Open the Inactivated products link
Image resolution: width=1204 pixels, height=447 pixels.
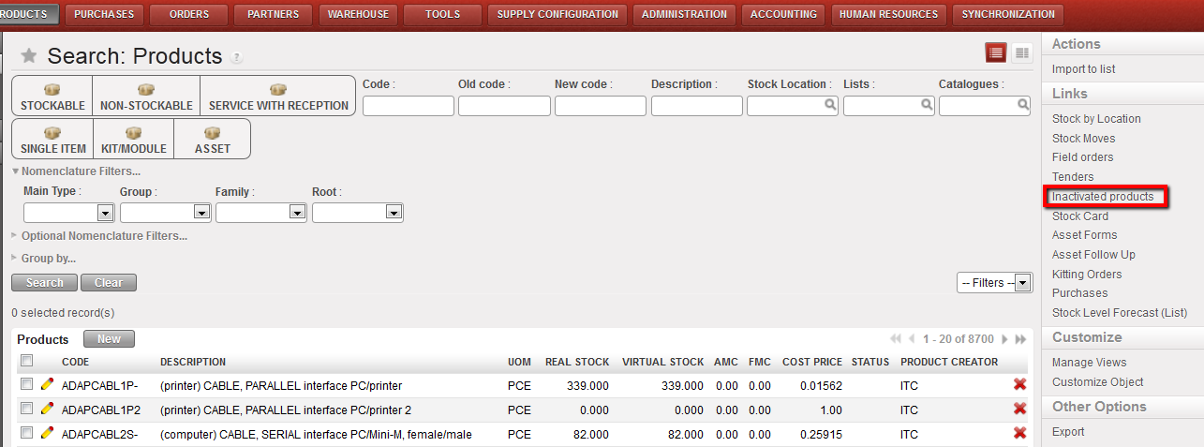tap(1103, 197)
